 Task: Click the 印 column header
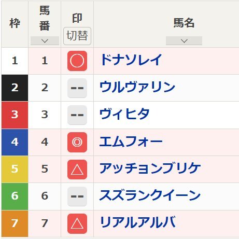click(x=77, y=18)
